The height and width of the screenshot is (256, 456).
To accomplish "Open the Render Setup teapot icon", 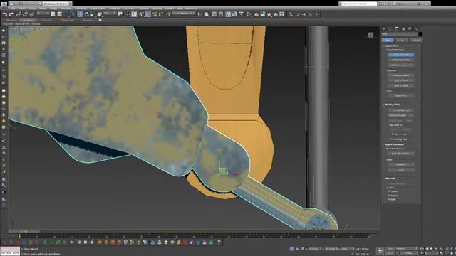I will tap(256, 14).
